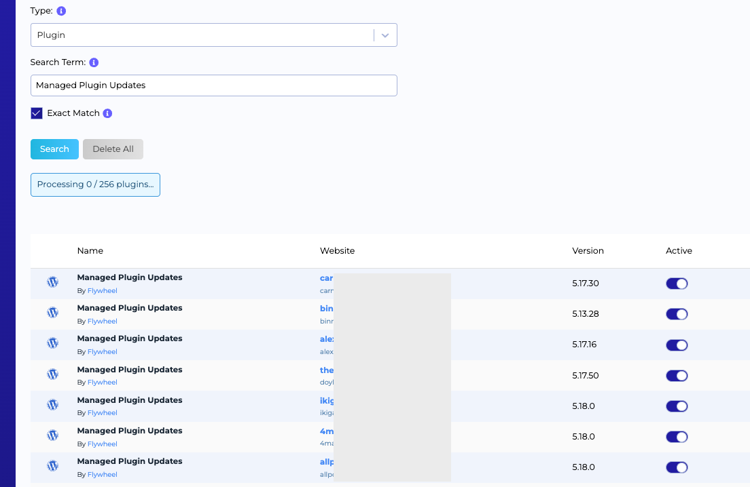Switch off Active toggle for version 5.17.50
Image resolution: width=750 pixels, height=487 pixels.
(x=677, y=376)
